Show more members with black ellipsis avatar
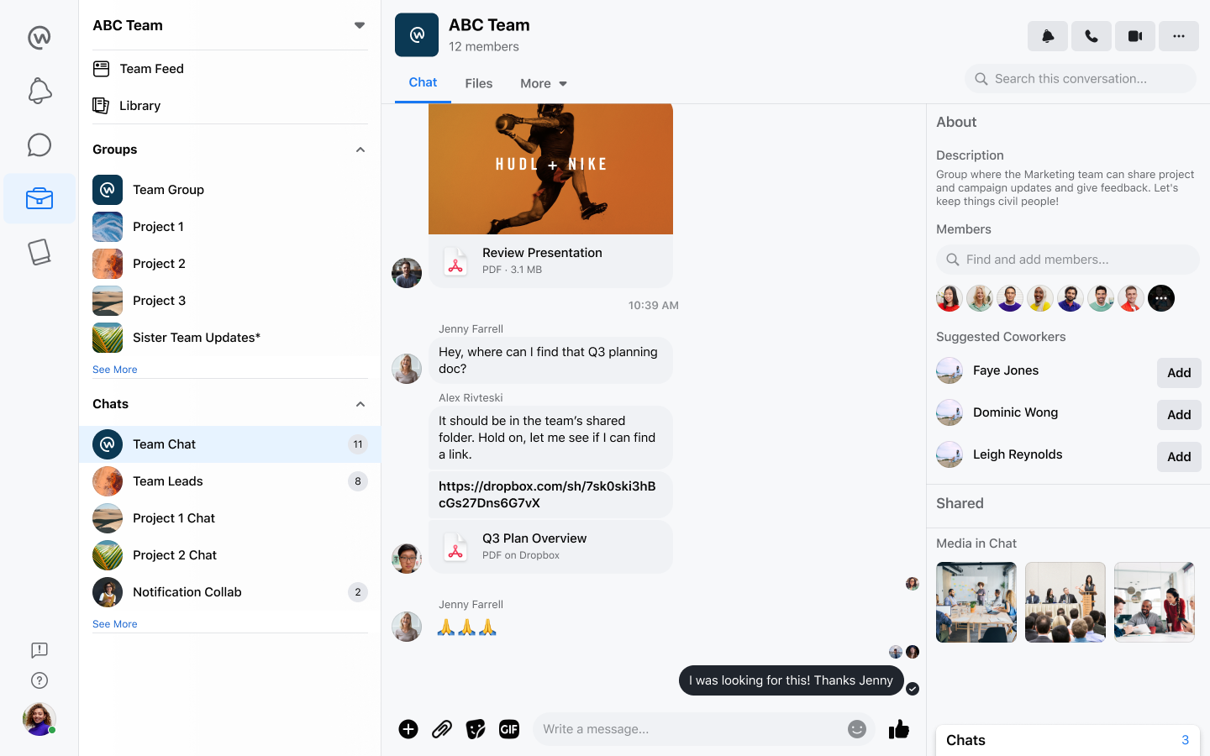 click(x=1161, y=298)
